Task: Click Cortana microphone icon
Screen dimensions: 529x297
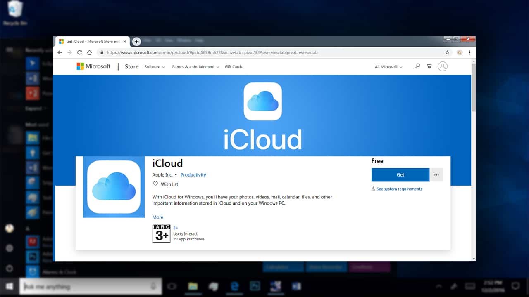Action: pos(153,286)
